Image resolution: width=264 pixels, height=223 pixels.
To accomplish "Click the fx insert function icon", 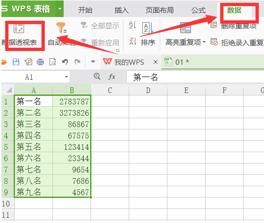I will click(x=112, y=77).
